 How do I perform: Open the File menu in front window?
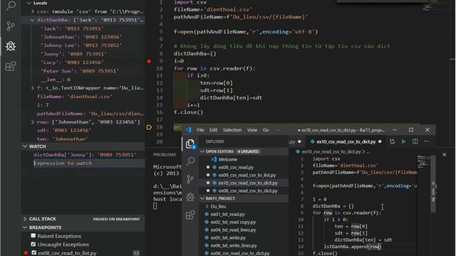coord(200,130)
